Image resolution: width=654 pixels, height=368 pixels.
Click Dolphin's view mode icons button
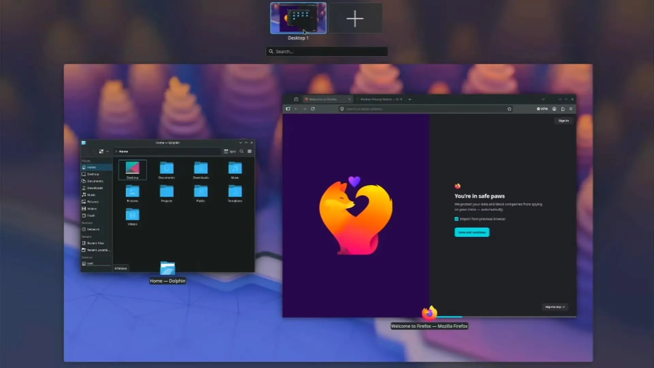pyautogui.click(x=101, y=151)
